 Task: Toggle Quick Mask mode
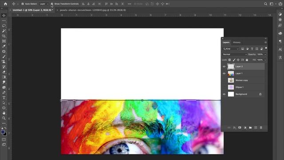tap(4, 140)
